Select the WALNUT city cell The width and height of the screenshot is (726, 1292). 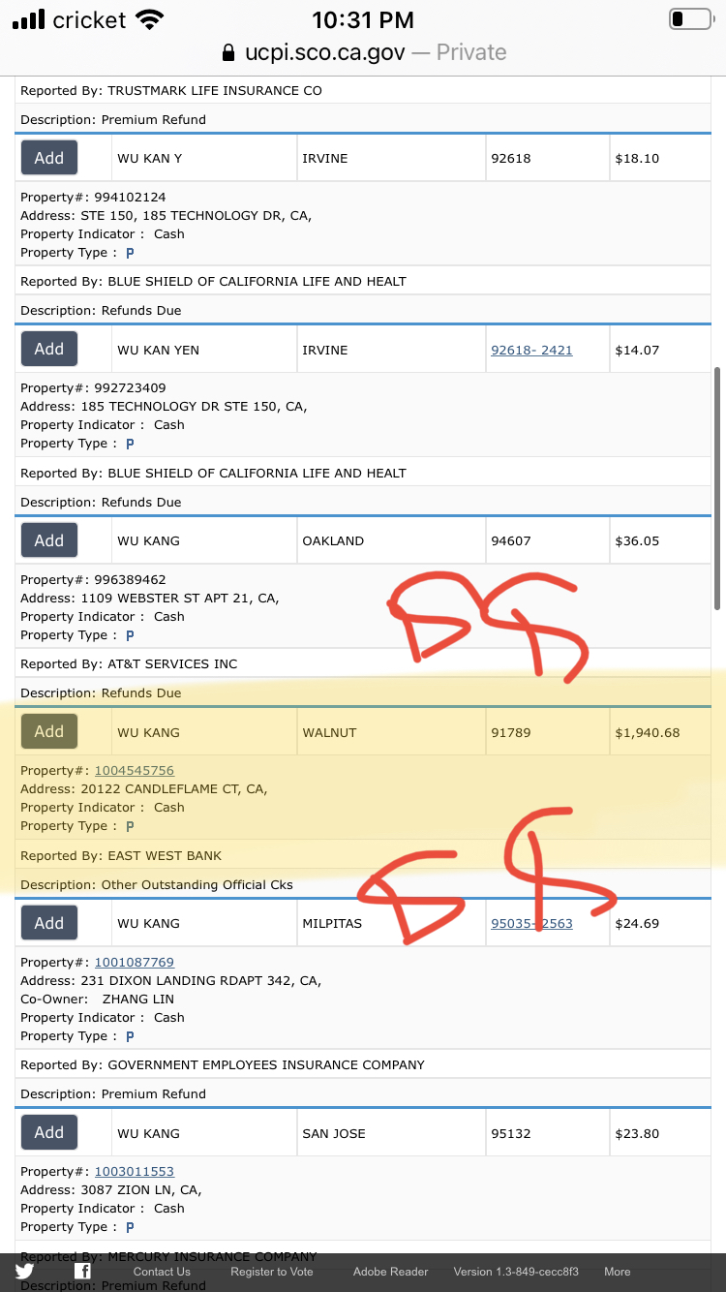click(x=391, y=732)
